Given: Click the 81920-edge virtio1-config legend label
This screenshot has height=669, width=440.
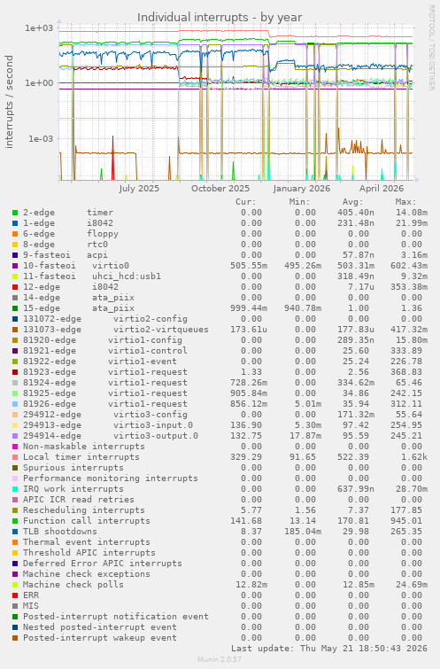Looking at the screenshot, I should [103, 340].
